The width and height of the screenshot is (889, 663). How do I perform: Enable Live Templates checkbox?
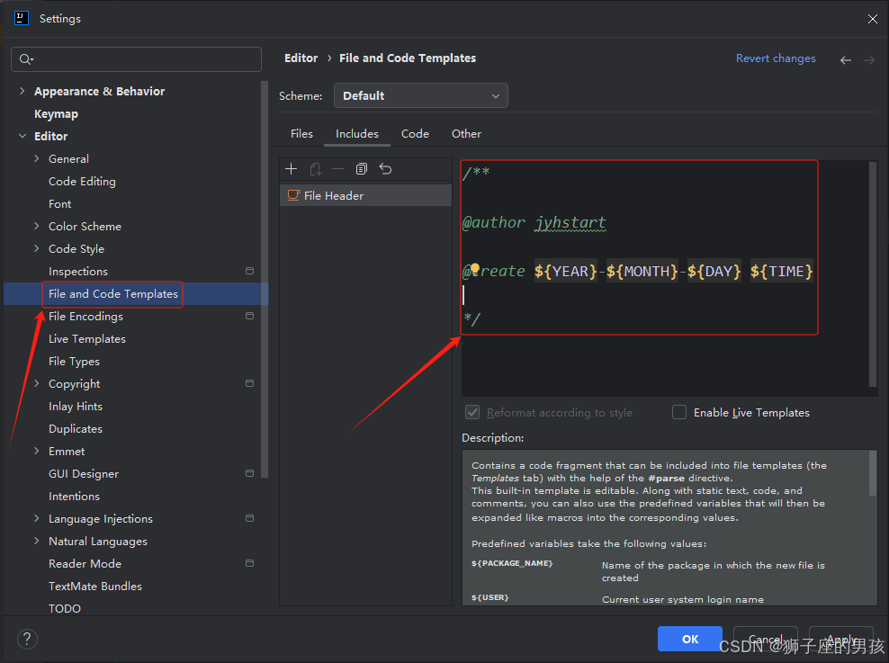pyautogui.click(x=679, y=412)
